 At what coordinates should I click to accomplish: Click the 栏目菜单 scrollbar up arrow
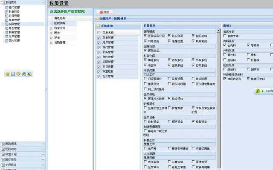point(218,31)
